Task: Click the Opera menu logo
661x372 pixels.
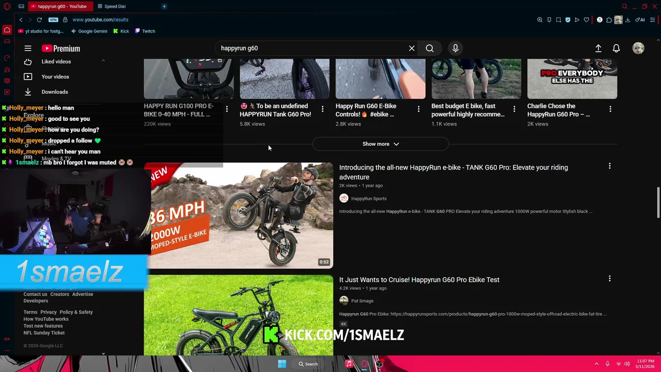Action: (x=7, y=6)
